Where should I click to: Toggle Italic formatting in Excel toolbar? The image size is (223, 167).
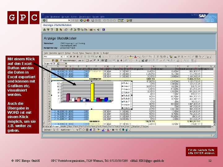coord(74,57)
